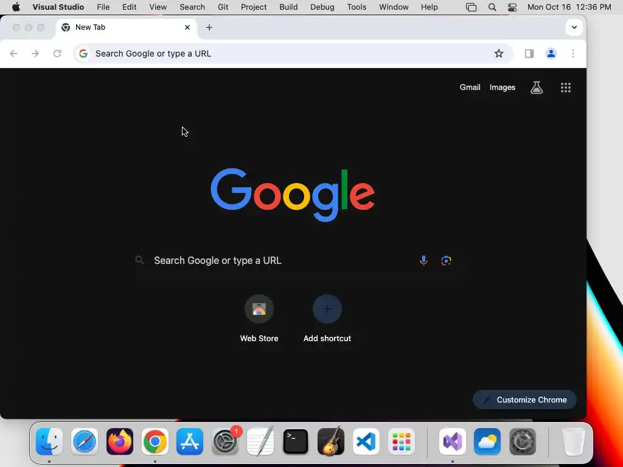The image size is (623, 467).
Task: Open Chrome three-dot menu
Action: [x=573, y=54]
